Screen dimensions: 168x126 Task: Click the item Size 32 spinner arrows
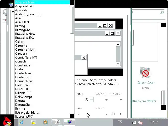(92, 100)
